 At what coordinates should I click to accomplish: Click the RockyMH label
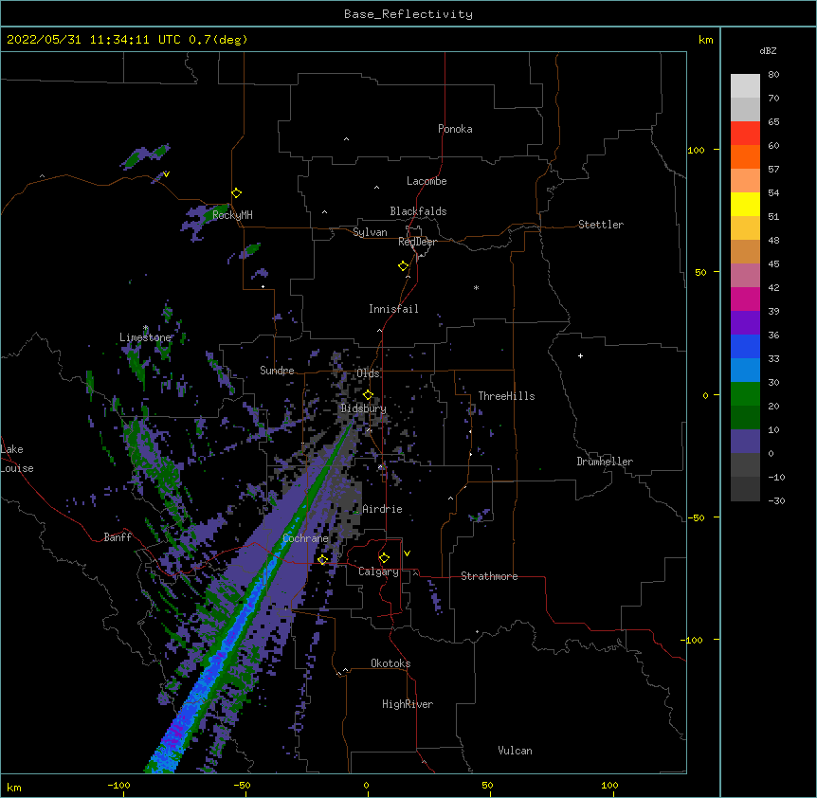232,214
